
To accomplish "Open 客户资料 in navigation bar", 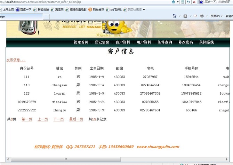I will (123, 42).
